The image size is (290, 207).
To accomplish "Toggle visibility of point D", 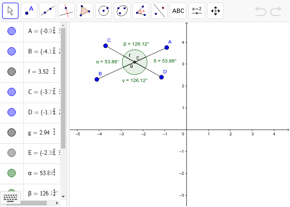I will (12, 112).
